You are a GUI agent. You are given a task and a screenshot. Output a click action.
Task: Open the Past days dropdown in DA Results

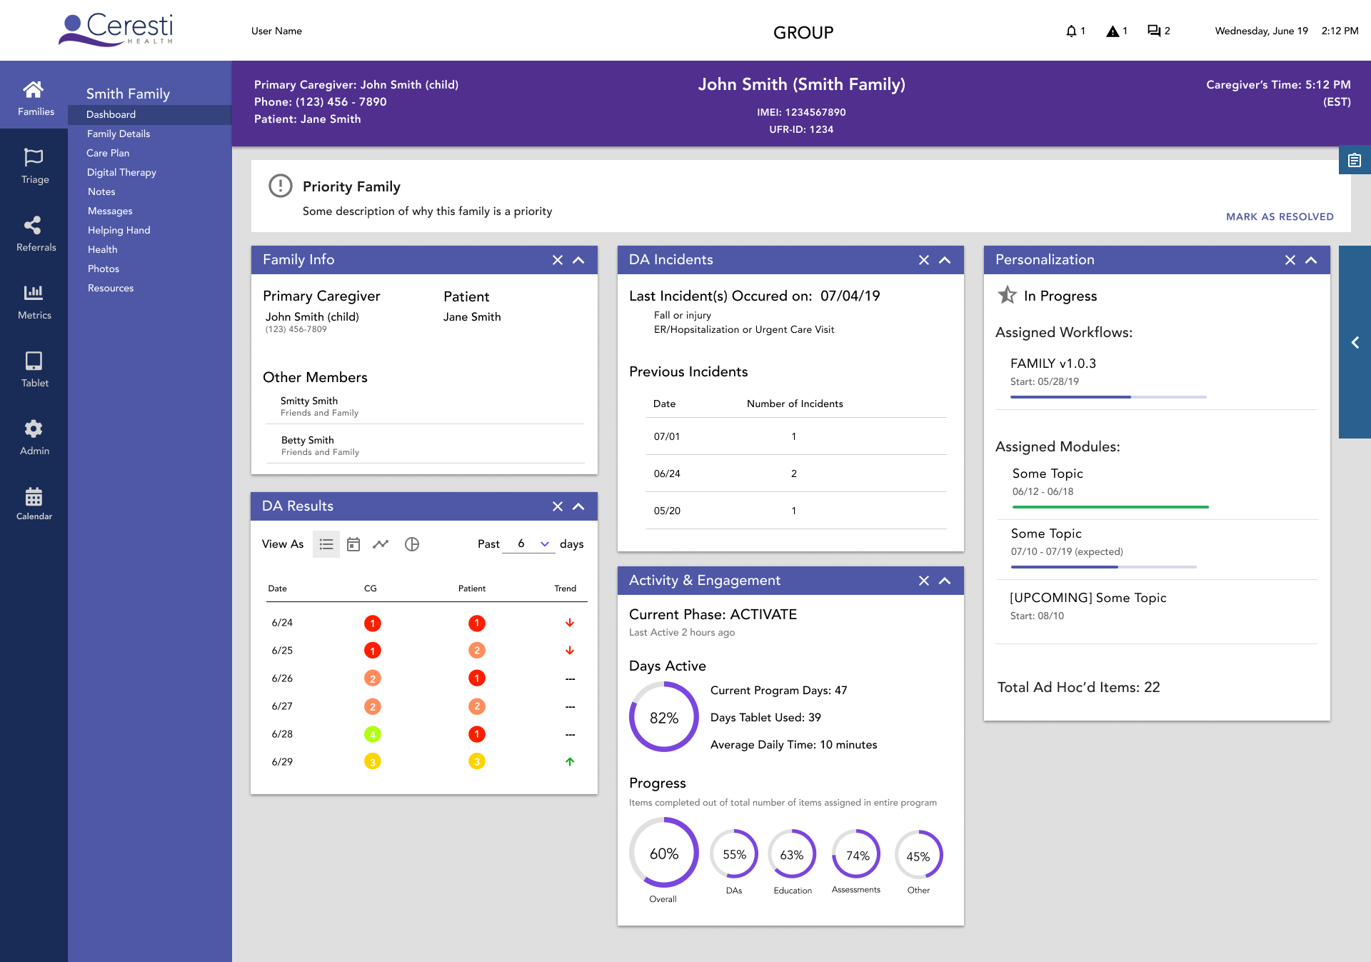coord(544,543)
